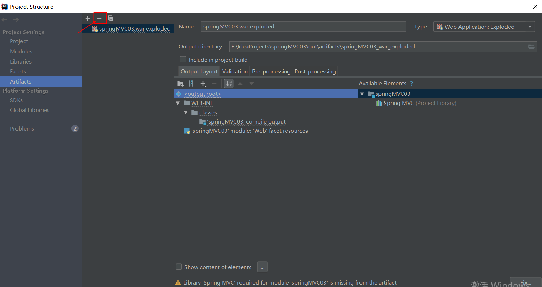Go to Facets settings

(x=18, y=72)
